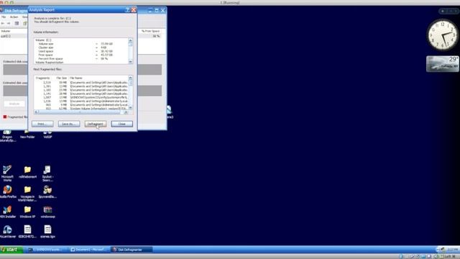Click the Close button in Analysis Report dialog

(121, 124)
